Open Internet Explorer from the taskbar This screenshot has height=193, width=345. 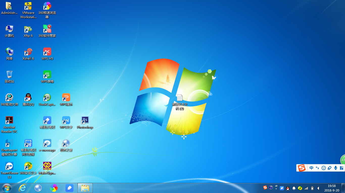[22, 188]
